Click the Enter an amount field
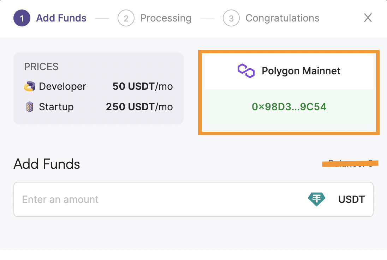The image size is (387, 260). (x=193, y=199)
